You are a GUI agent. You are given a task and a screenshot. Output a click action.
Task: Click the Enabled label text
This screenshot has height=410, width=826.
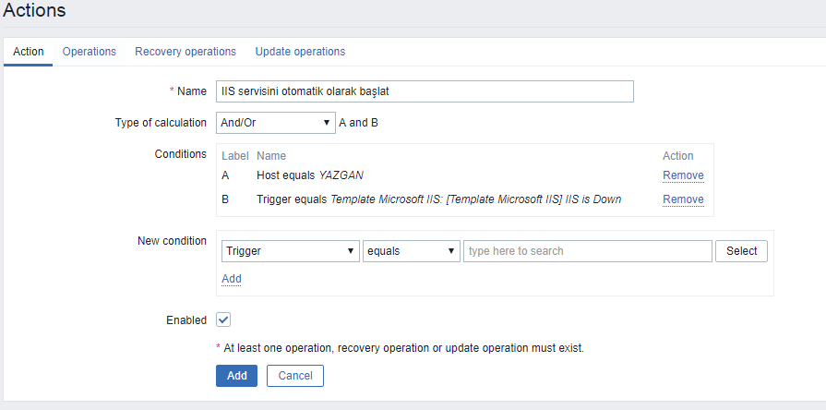[x=186, y=320]
